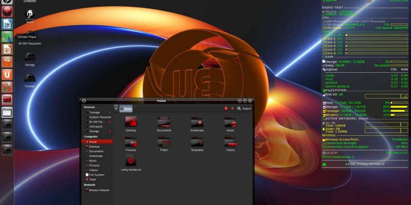Viewport: 411px width, 205px height.
Task: Open the Pictures folder in the main pane
Action: [131, 144]
